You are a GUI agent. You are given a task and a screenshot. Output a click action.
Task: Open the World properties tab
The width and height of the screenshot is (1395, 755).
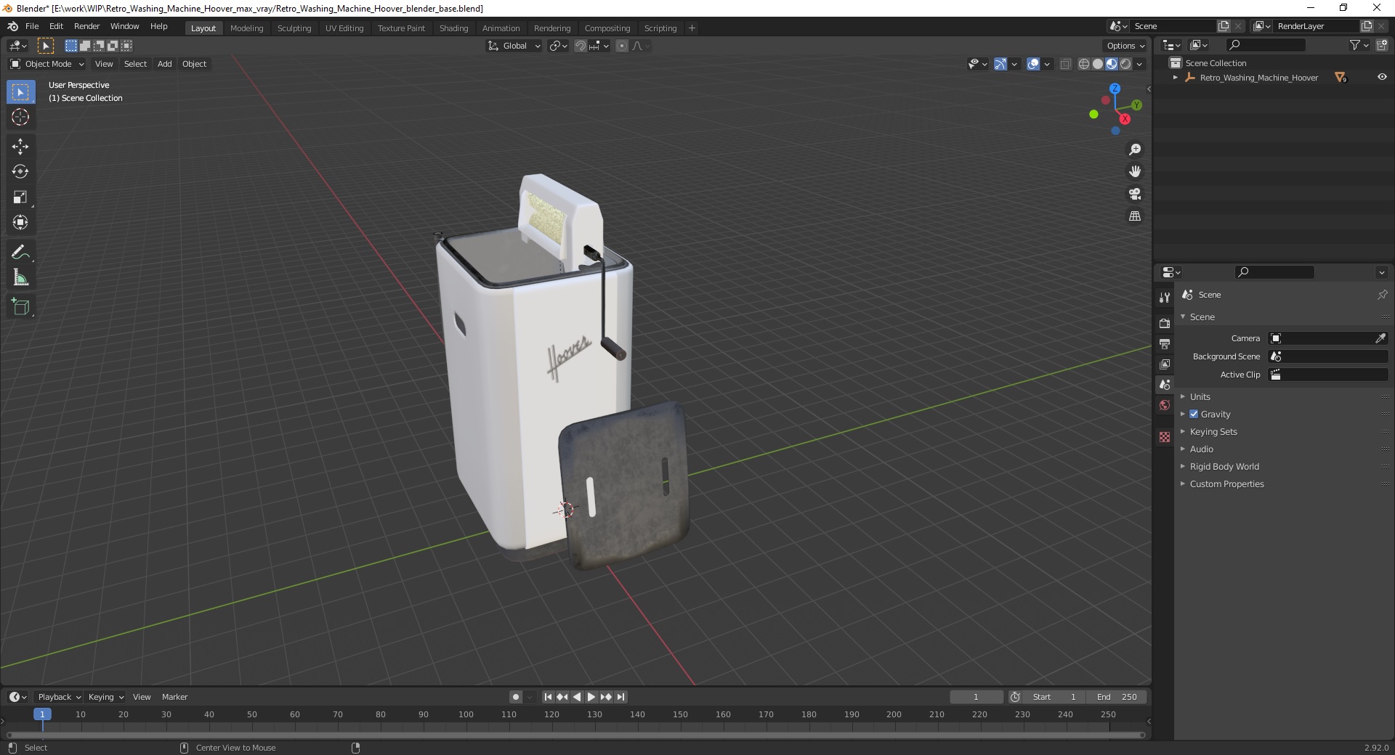point(1165,405)
